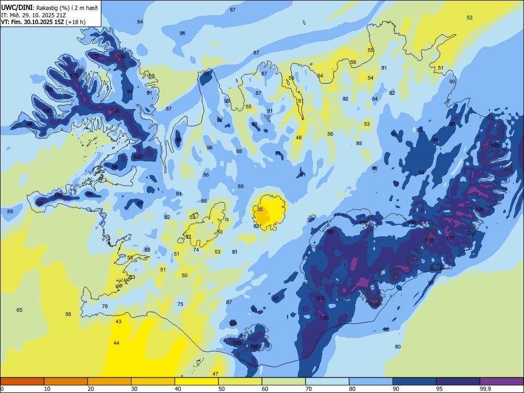Viewport: 524px width, 393px height.
Task: Click the humidity value 44 on the map
Action: coord(116,343)
